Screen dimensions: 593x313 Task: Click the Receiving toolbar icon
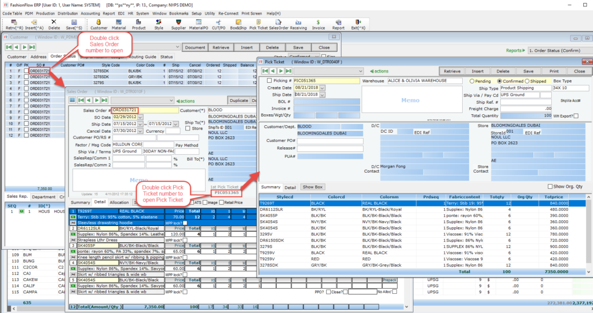[x=298, y=23]
